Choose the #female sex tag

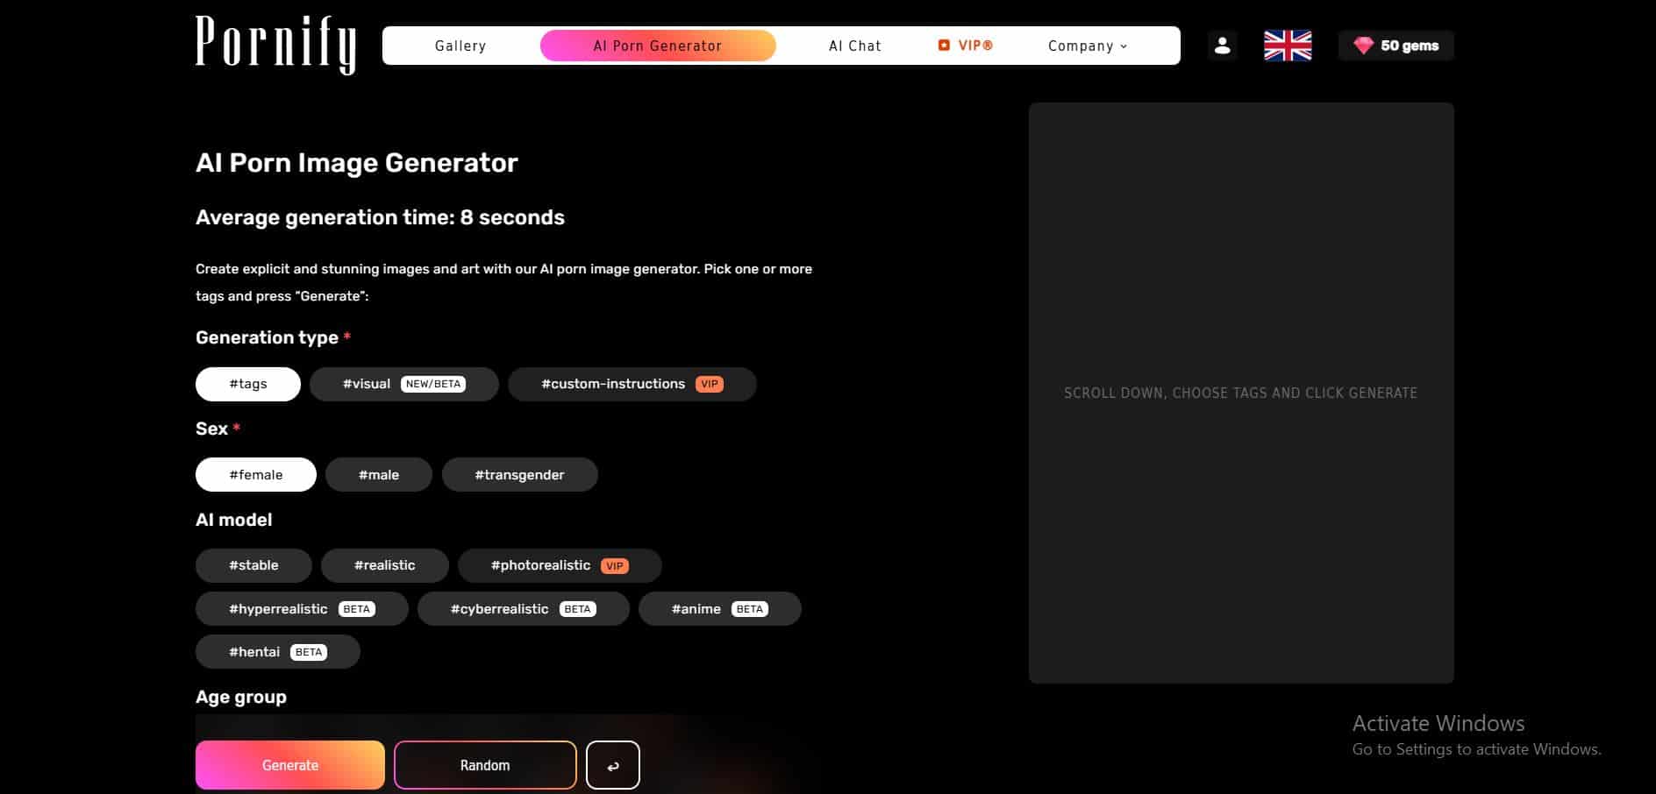(x=256, y=474)
